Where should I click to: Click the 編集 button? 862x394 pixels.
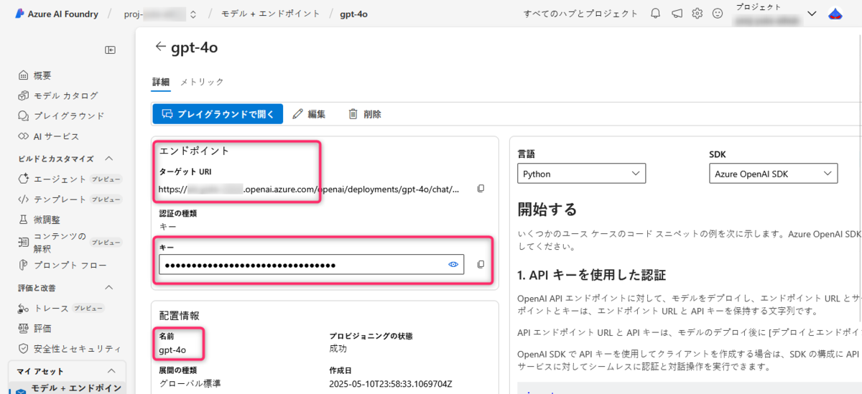309,114
